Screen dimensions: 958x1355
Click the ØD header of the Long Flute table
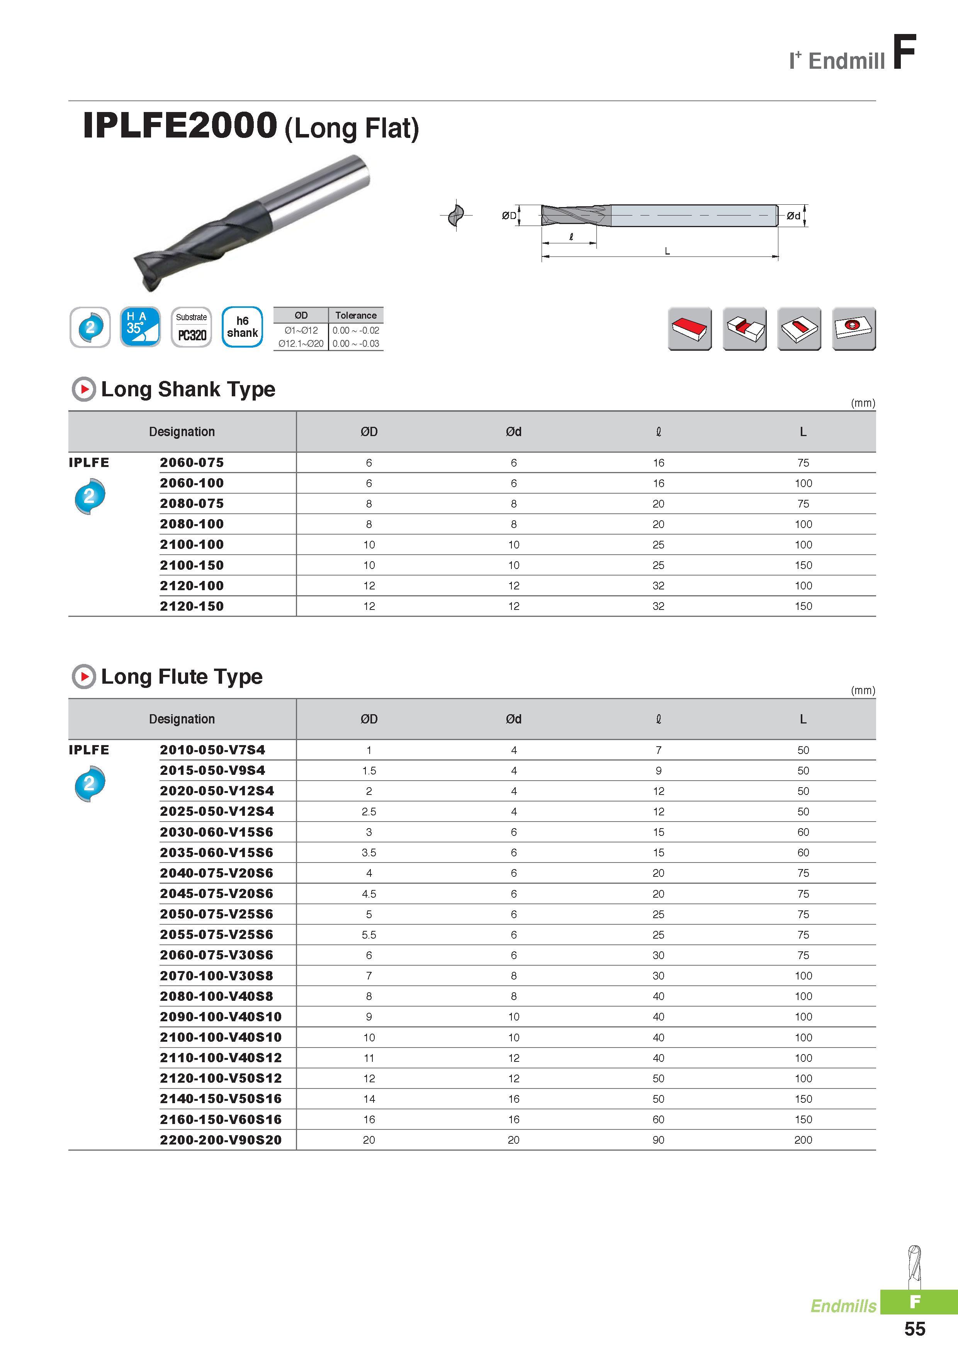pyautogui.click(x=369, y=719)
